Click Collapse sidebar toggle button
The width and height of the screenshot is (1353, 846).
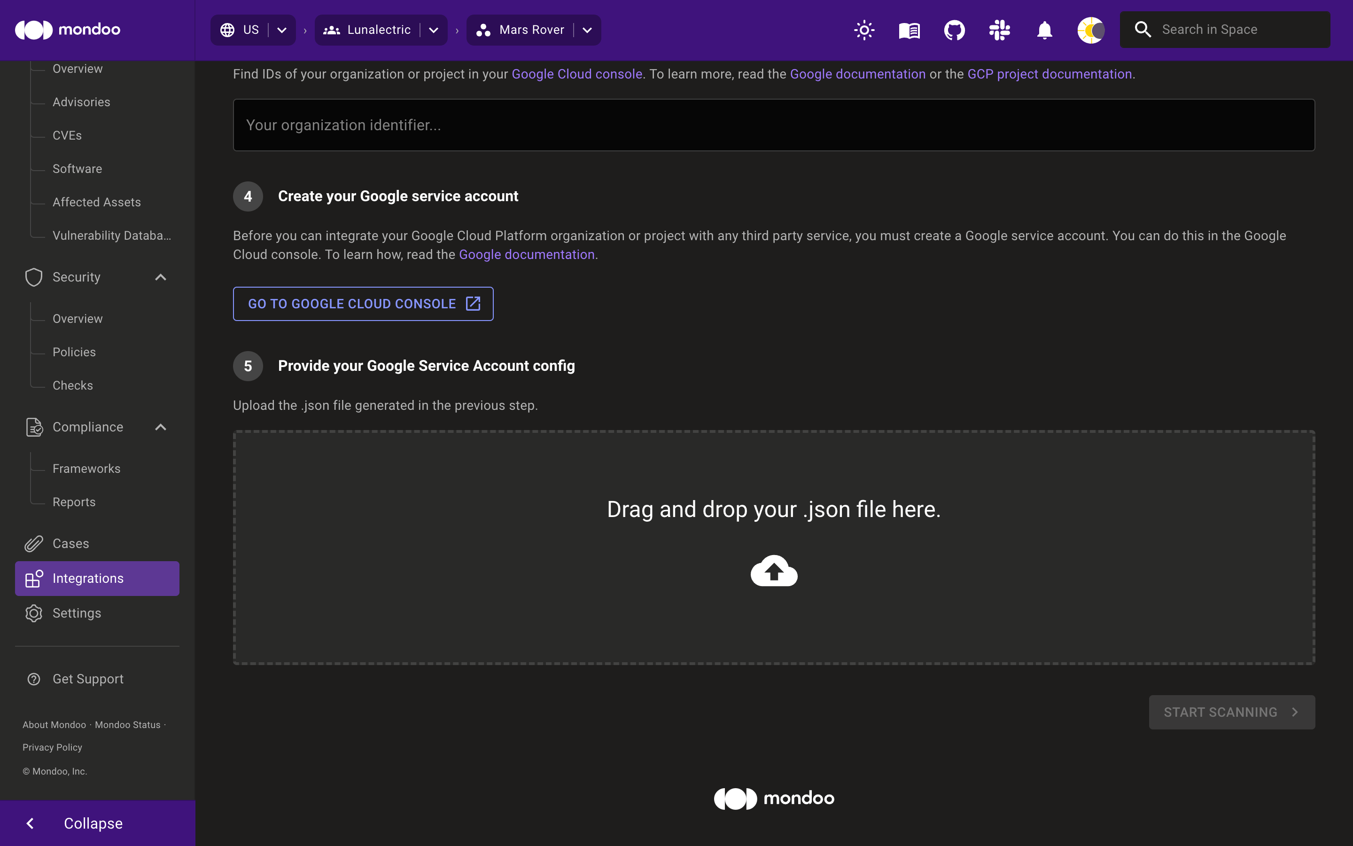[93, 823]
